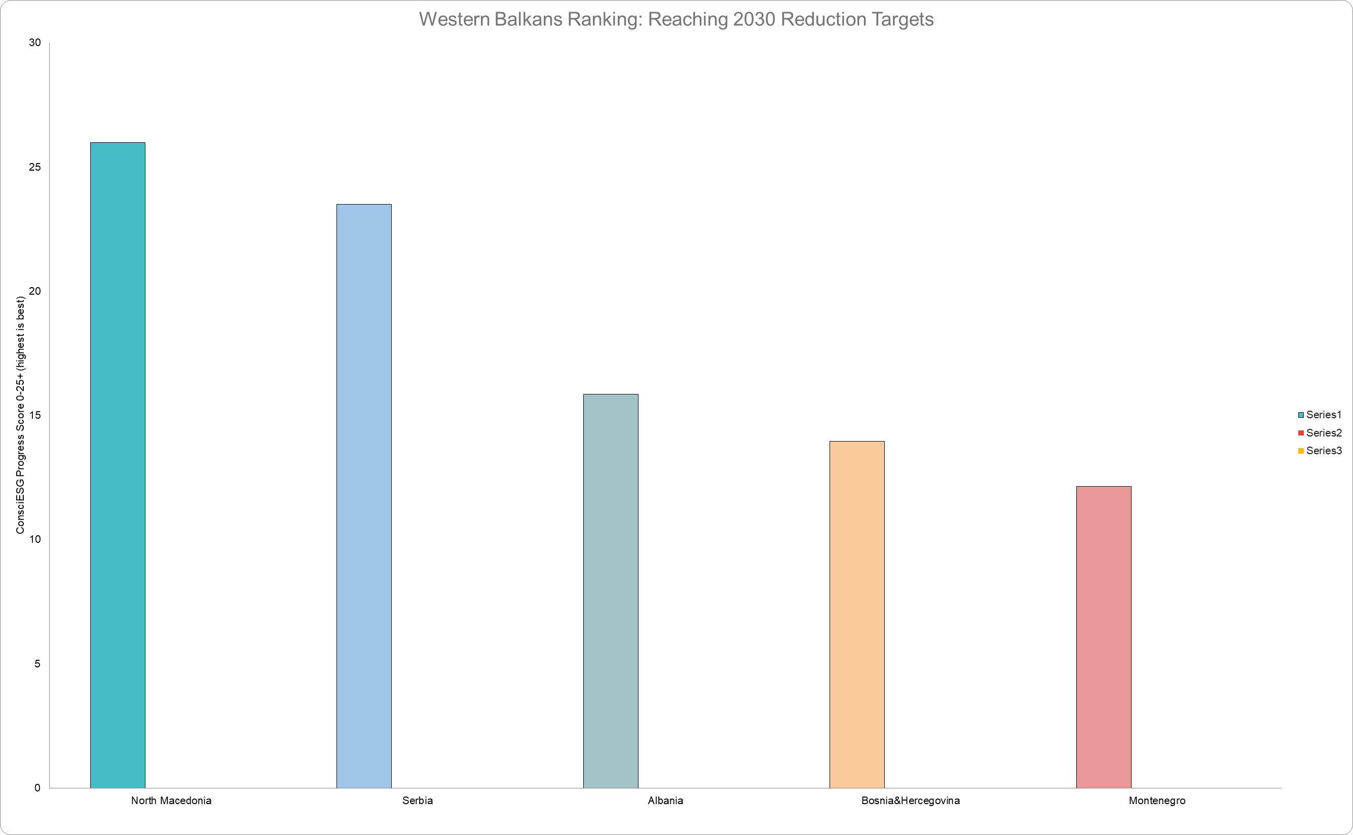Click the y-axis value 30

35,43
